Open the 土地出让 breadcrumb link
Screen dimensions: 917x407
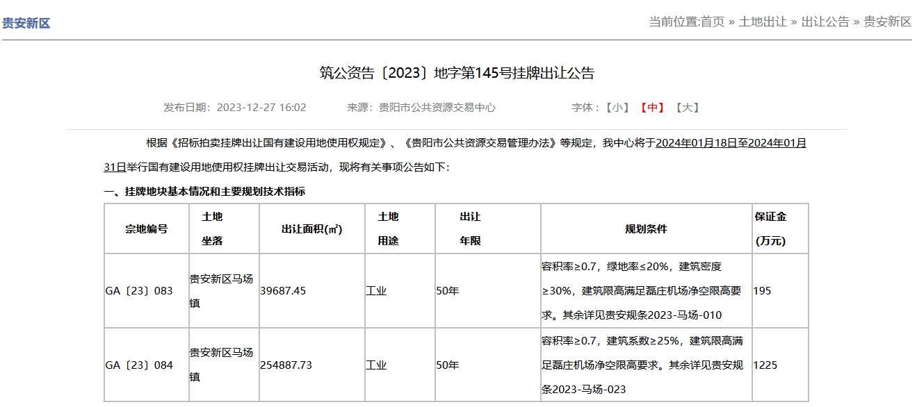(x=762, y=22)
